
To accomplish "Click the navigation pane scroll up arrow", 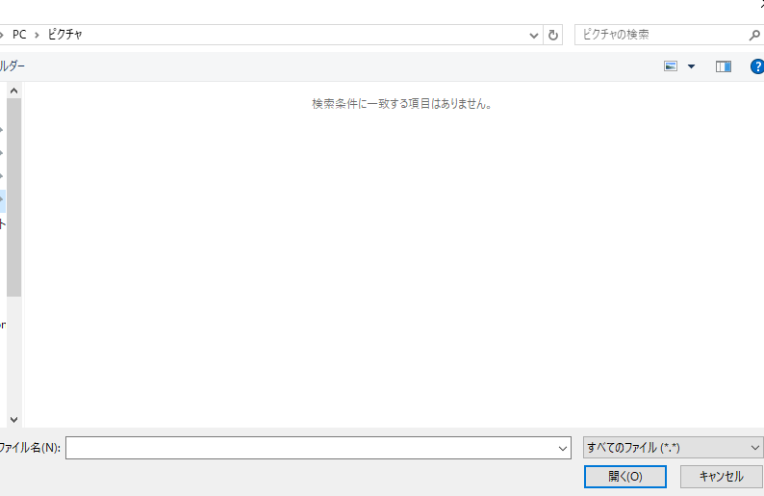I will click(13, 91).
